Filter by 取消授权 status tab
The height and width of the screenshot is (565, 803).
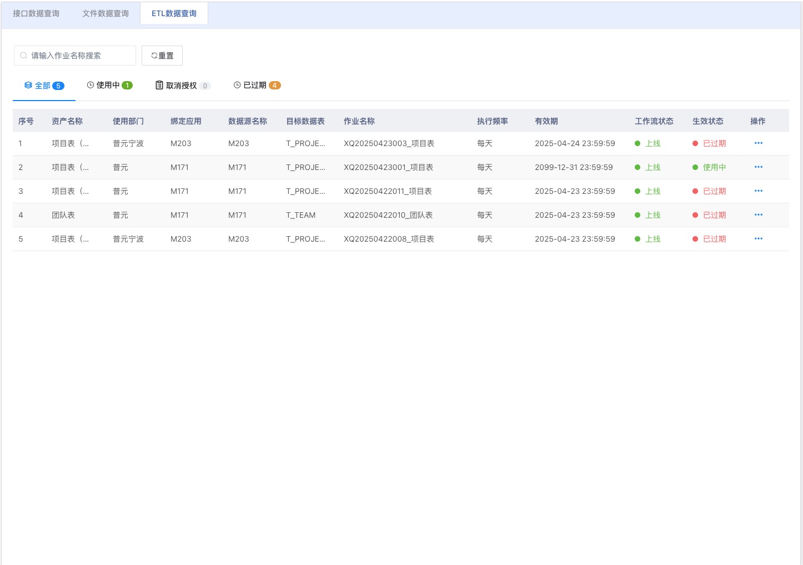[x=182, y=86]
